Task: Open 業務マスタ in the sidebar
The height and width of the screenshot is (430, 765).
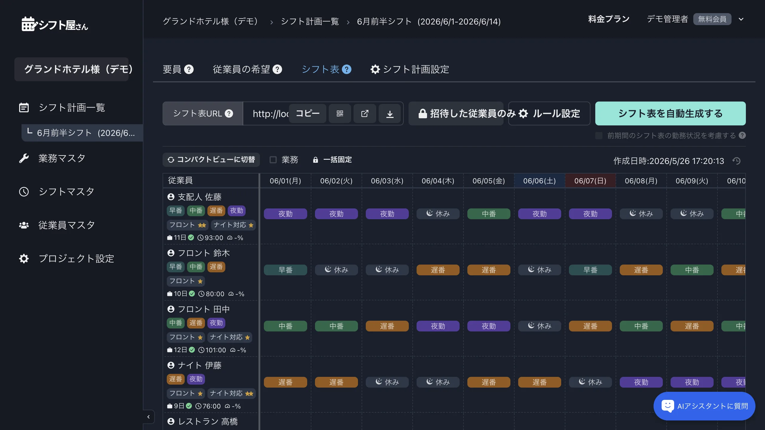Action: (62, 158)
